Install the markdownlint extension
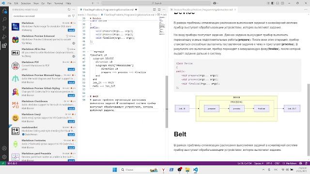Screen dimensions: 310x174 [71, 134]
